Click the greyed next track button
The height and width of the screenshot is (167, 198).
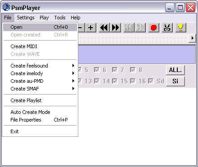pos(140,27)
